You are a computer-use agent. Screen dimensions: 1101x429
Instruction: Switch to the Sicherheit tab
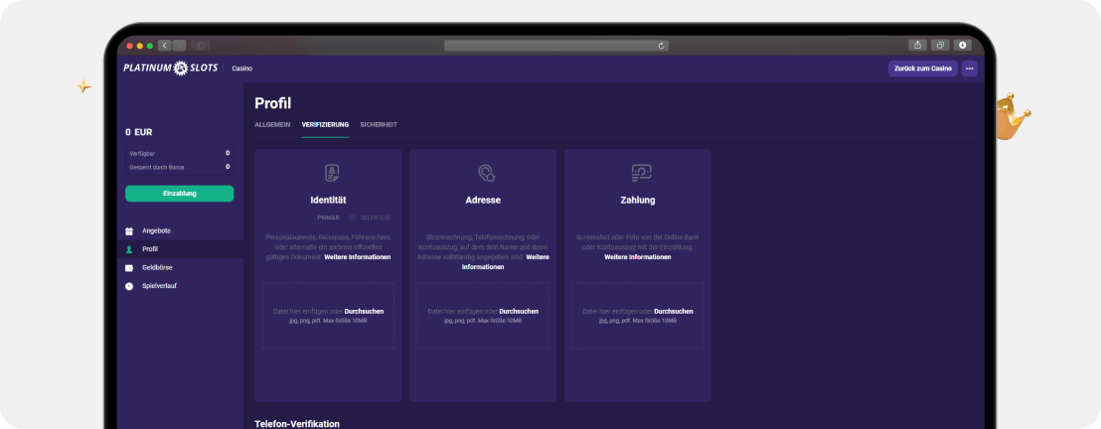click(379, 124)
